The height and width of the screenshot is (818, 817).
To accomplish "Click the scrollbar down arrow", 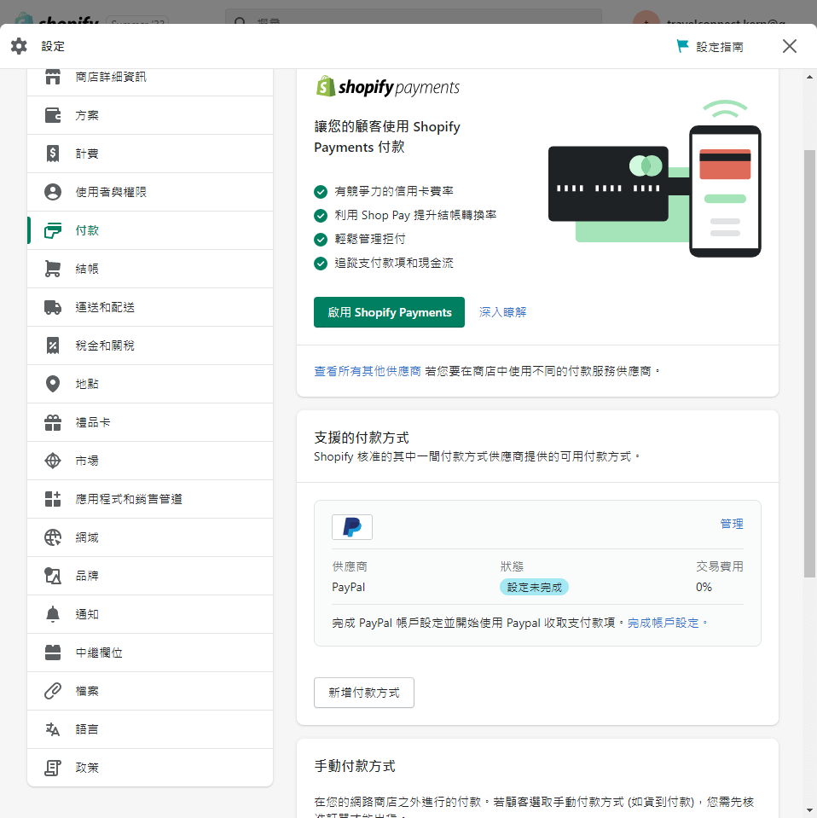I will point(809,812).
